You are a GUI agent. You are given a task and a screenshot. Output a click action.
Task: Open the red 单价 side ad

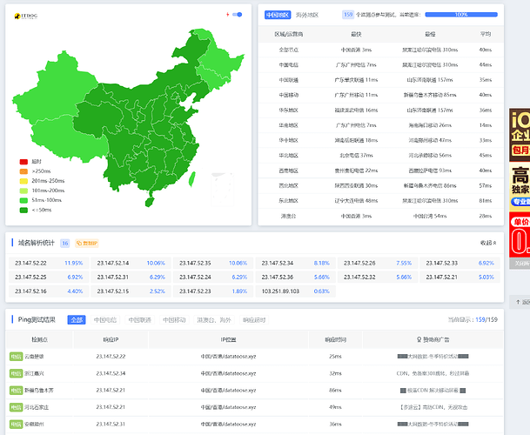(x=520, y=235)
